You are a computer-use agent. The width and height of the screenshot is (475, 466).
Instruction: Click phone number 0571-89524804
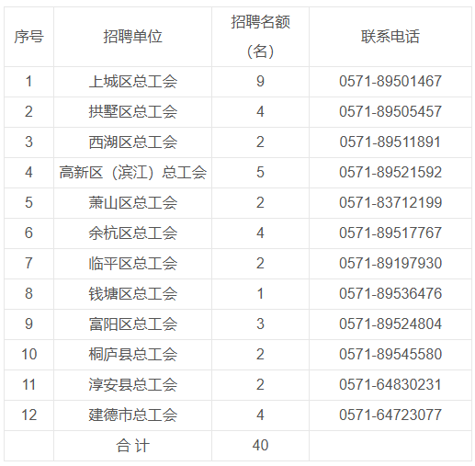point(390,324)
